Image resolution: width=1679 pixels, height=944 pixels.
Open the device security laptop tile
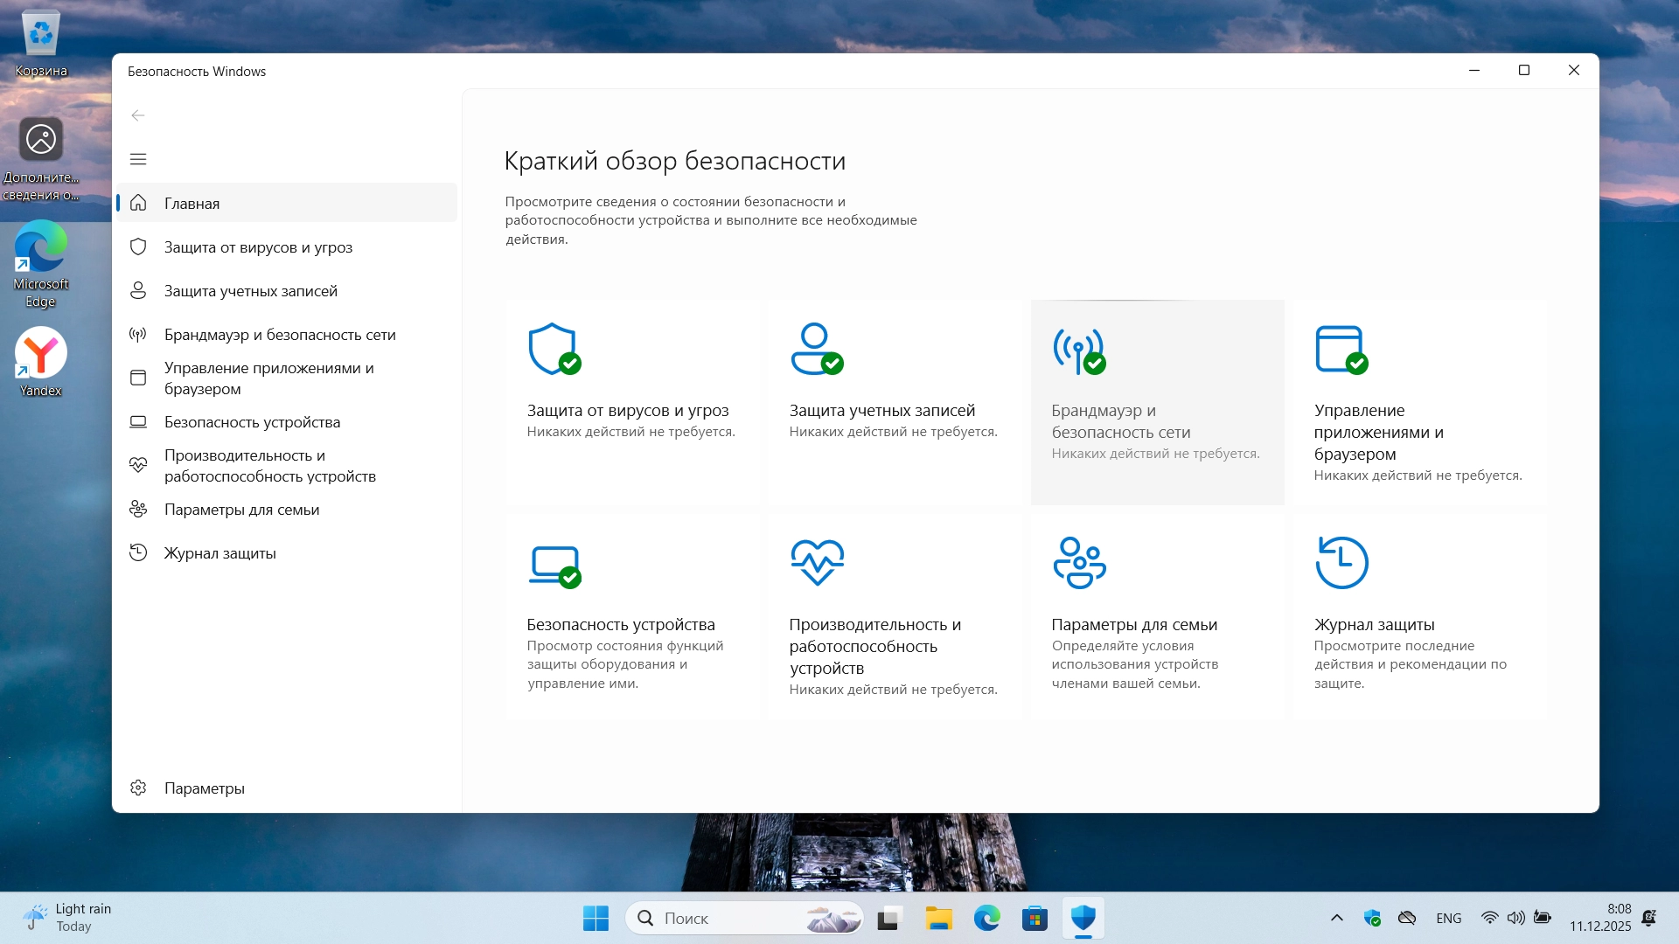[554, 566]
